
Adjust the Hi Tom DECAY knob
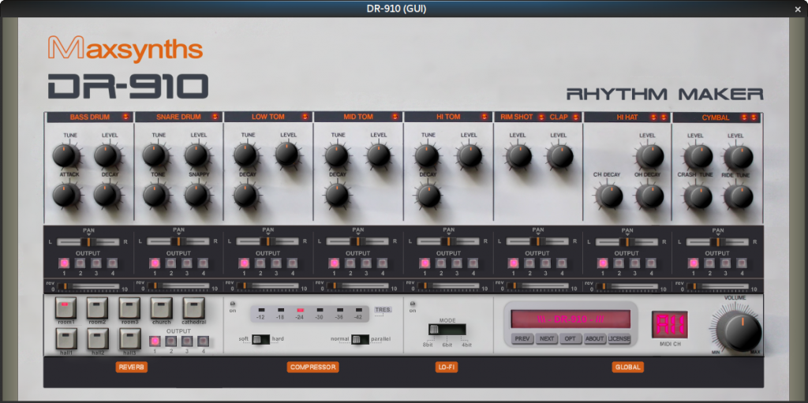click(428, 196)
